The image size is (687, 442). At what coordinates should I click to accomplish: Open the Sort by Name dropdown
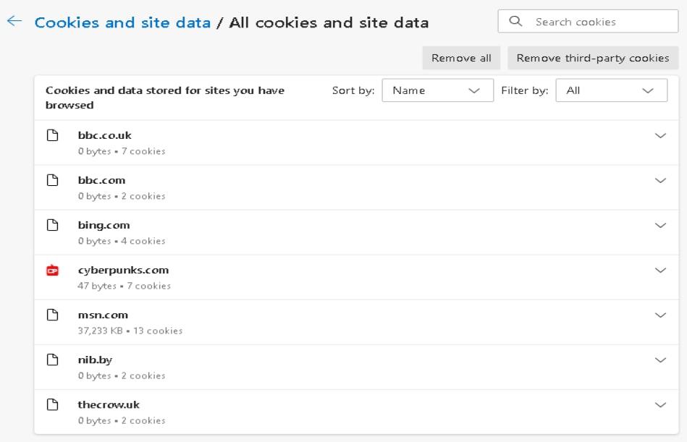[x=438, y=90]
